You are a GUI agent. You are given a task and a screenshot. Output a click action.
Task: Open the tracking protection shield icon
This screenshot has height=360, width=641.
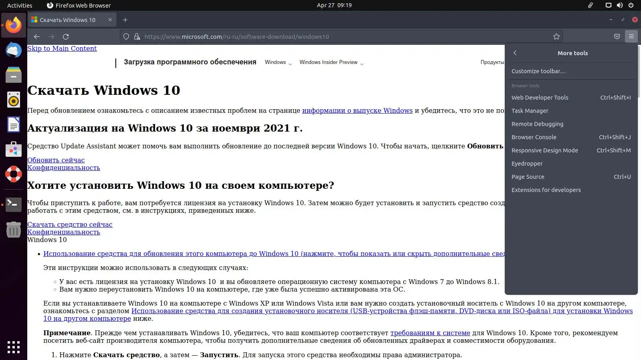click(x=126, y=36)
